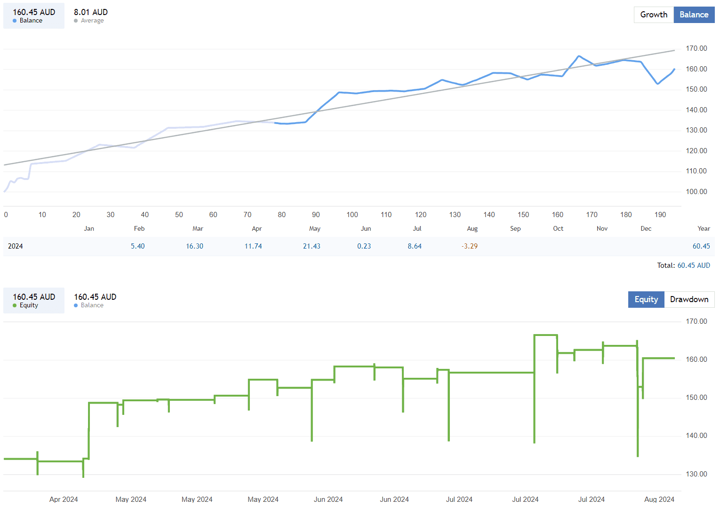Click the Total 60.45 AUD link
Screen dimensions: 720x507
coord(694,265)
